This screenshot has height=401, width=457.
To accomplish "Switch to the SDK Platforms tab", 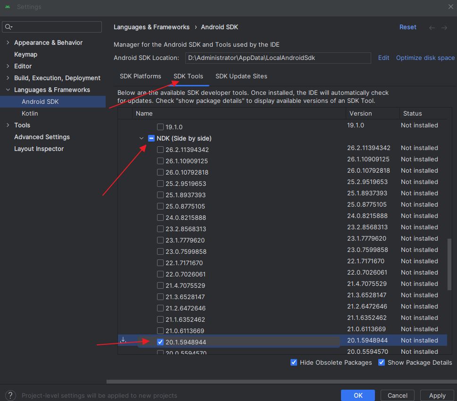I will point(140,76).
